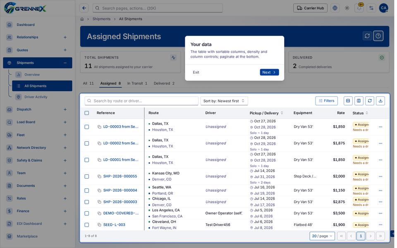The height and width of the screenshot is (248, 397).
Task: Open the notifications bell
Action: 359,8
